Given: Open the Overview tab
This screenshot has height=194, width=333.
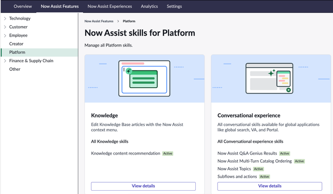Looking at the screenshot, I should (x=23, y=6).
